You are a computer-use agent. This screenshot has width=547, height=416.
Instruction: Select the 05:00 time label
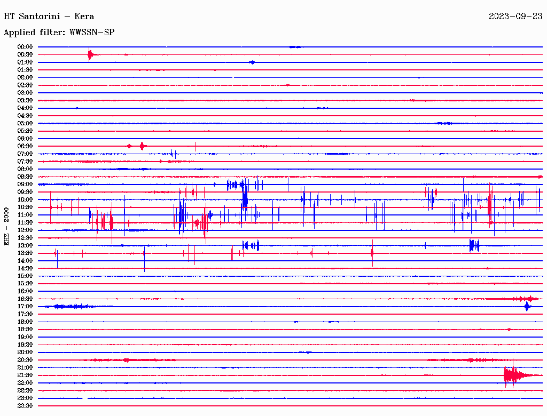[x=25, y=123]
